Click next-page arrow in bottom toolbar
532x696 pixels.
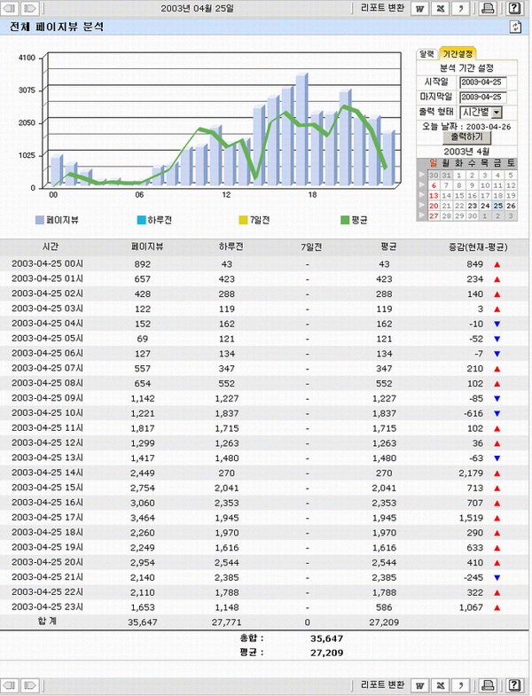(28, 685)
